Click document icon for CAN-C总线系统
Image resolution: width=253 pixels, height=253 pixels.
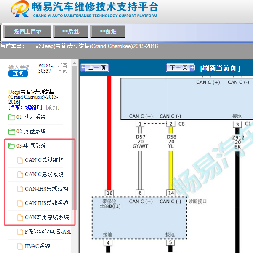pyautogui.click(x=20, y=175)
